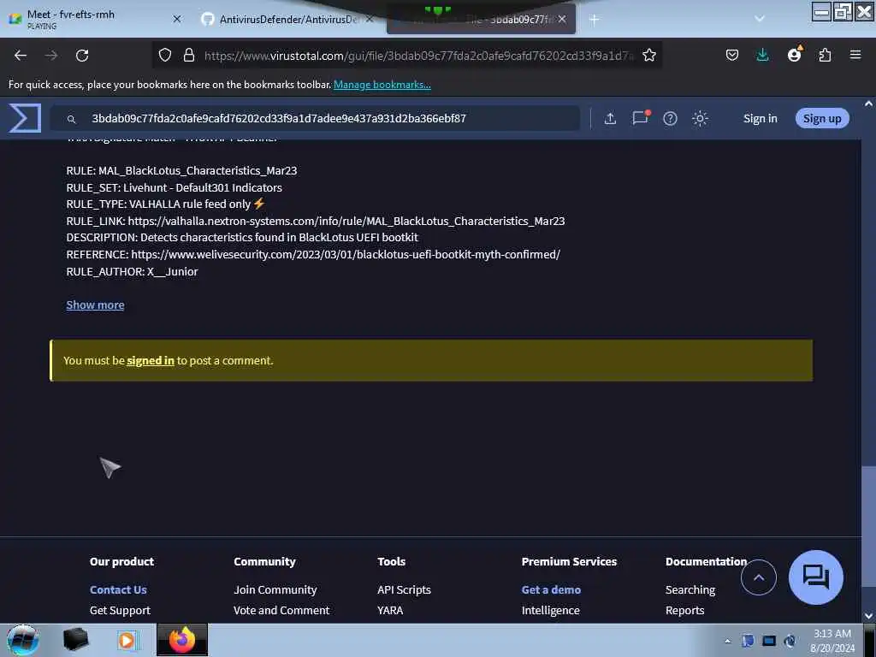The image size is (876, 657).
Task: Show downloads with the download arrow icon
Action: pos(762,56)
